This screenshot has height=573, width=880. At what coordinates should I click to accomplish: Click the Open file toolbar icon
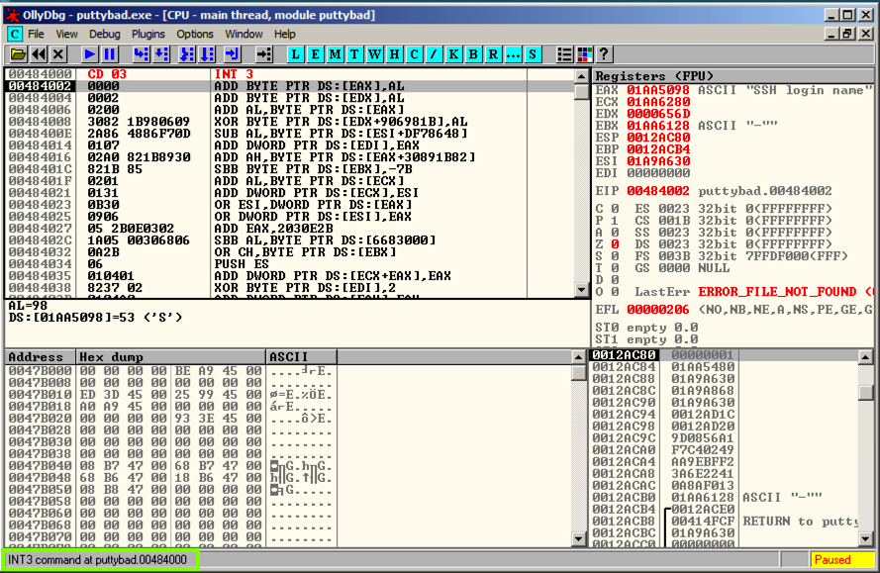point(17,54)
